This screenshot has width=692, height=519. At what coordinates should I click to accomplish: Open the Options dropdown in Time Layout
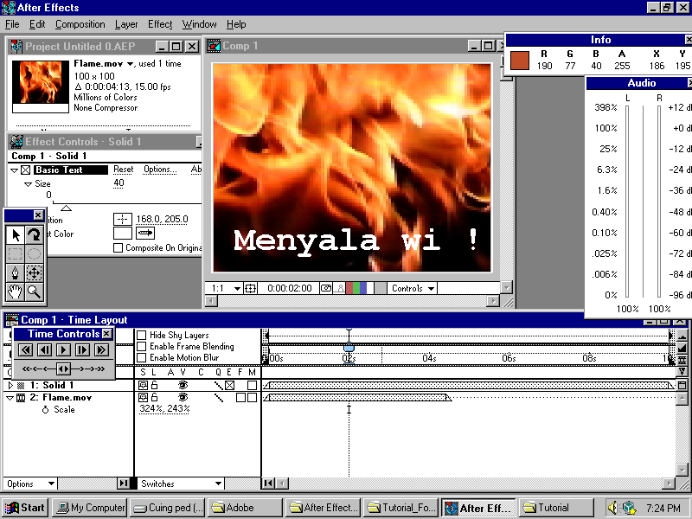pyautogui.click(x=30, y=484)
